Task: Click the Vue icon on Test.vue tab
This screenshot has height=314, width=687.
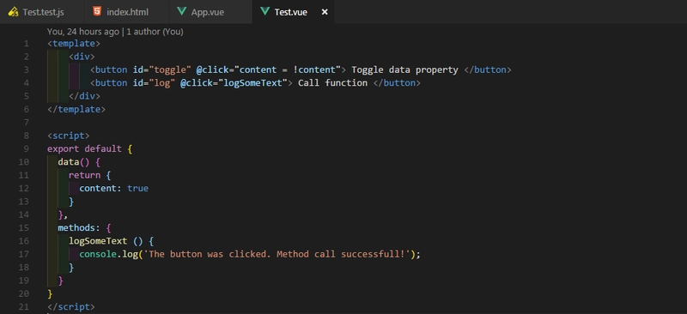Action: coord(264,12)
